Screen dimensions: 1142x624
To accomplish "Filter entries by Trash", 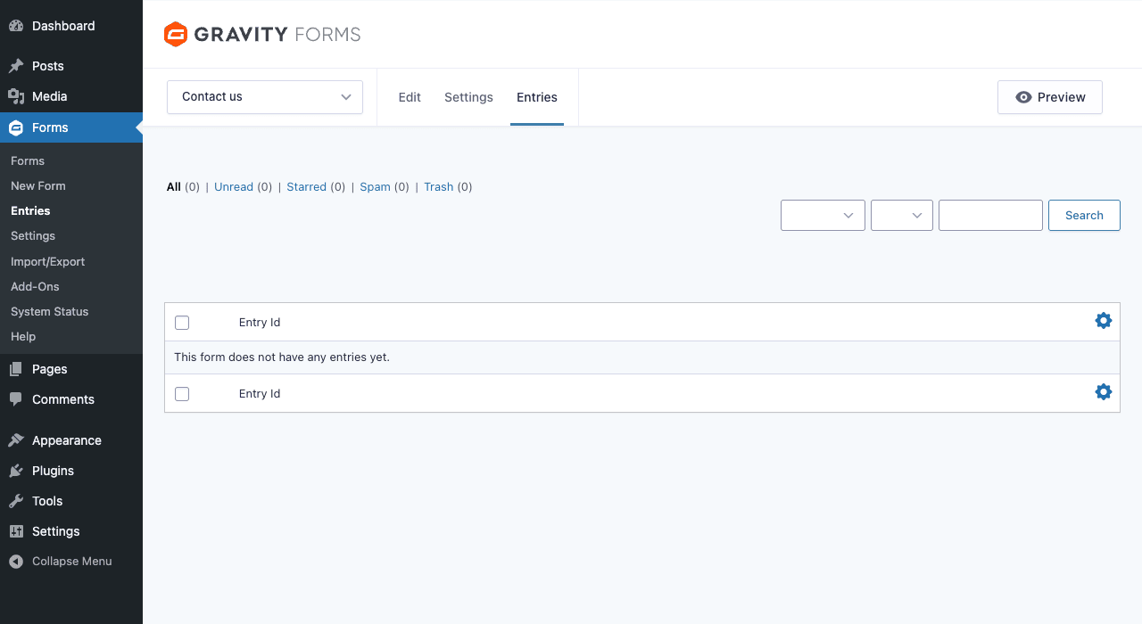I will [x=439, y=187].
